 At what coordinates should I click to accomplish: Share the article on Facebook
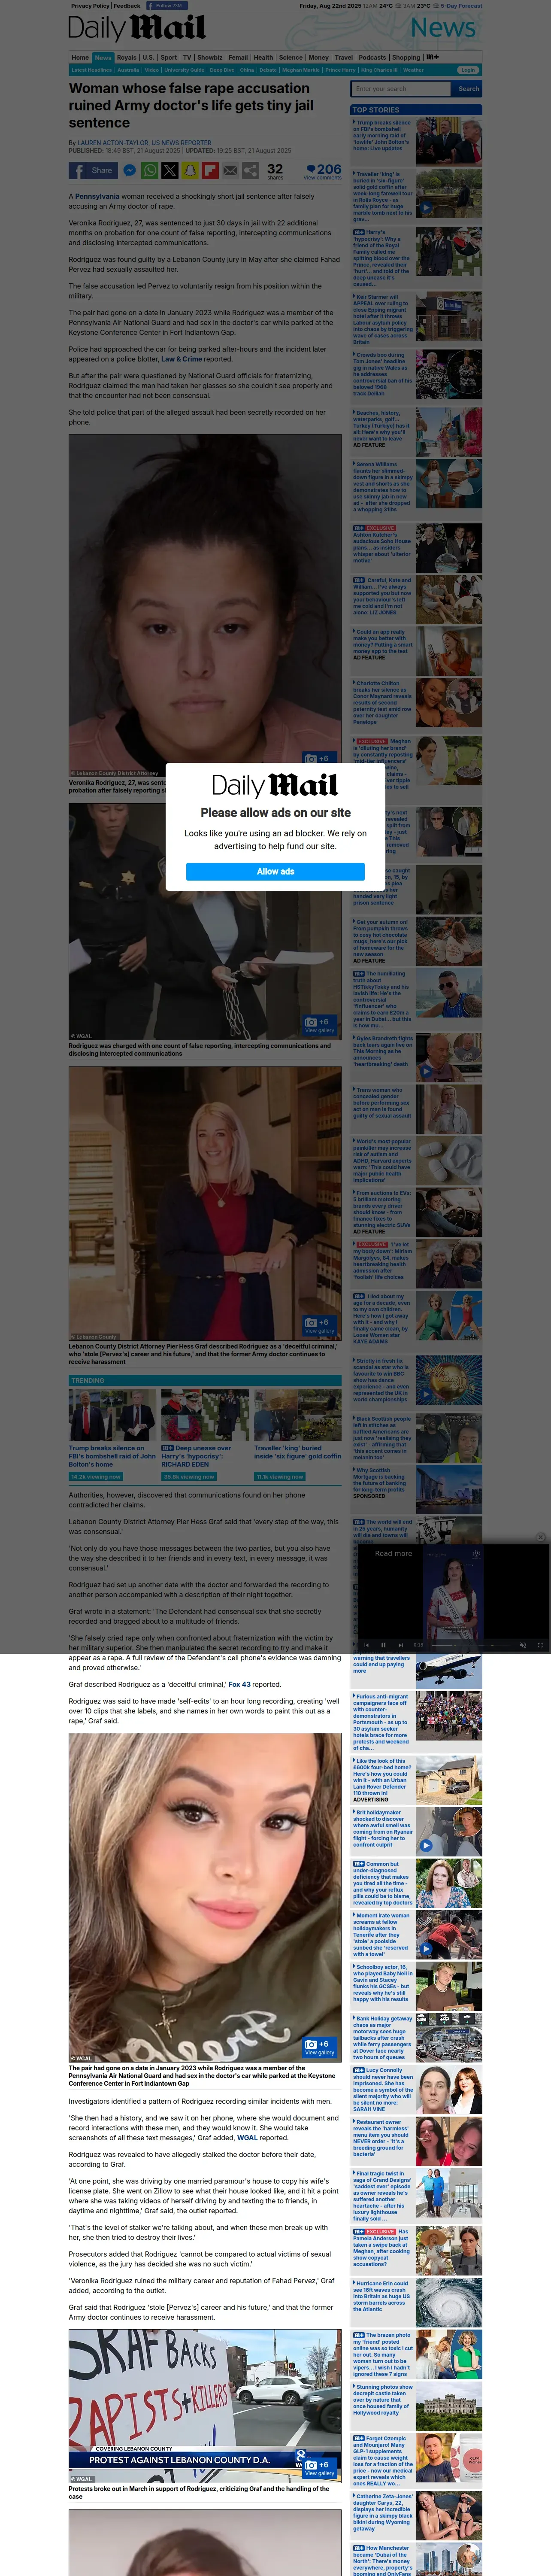(93, 171)
